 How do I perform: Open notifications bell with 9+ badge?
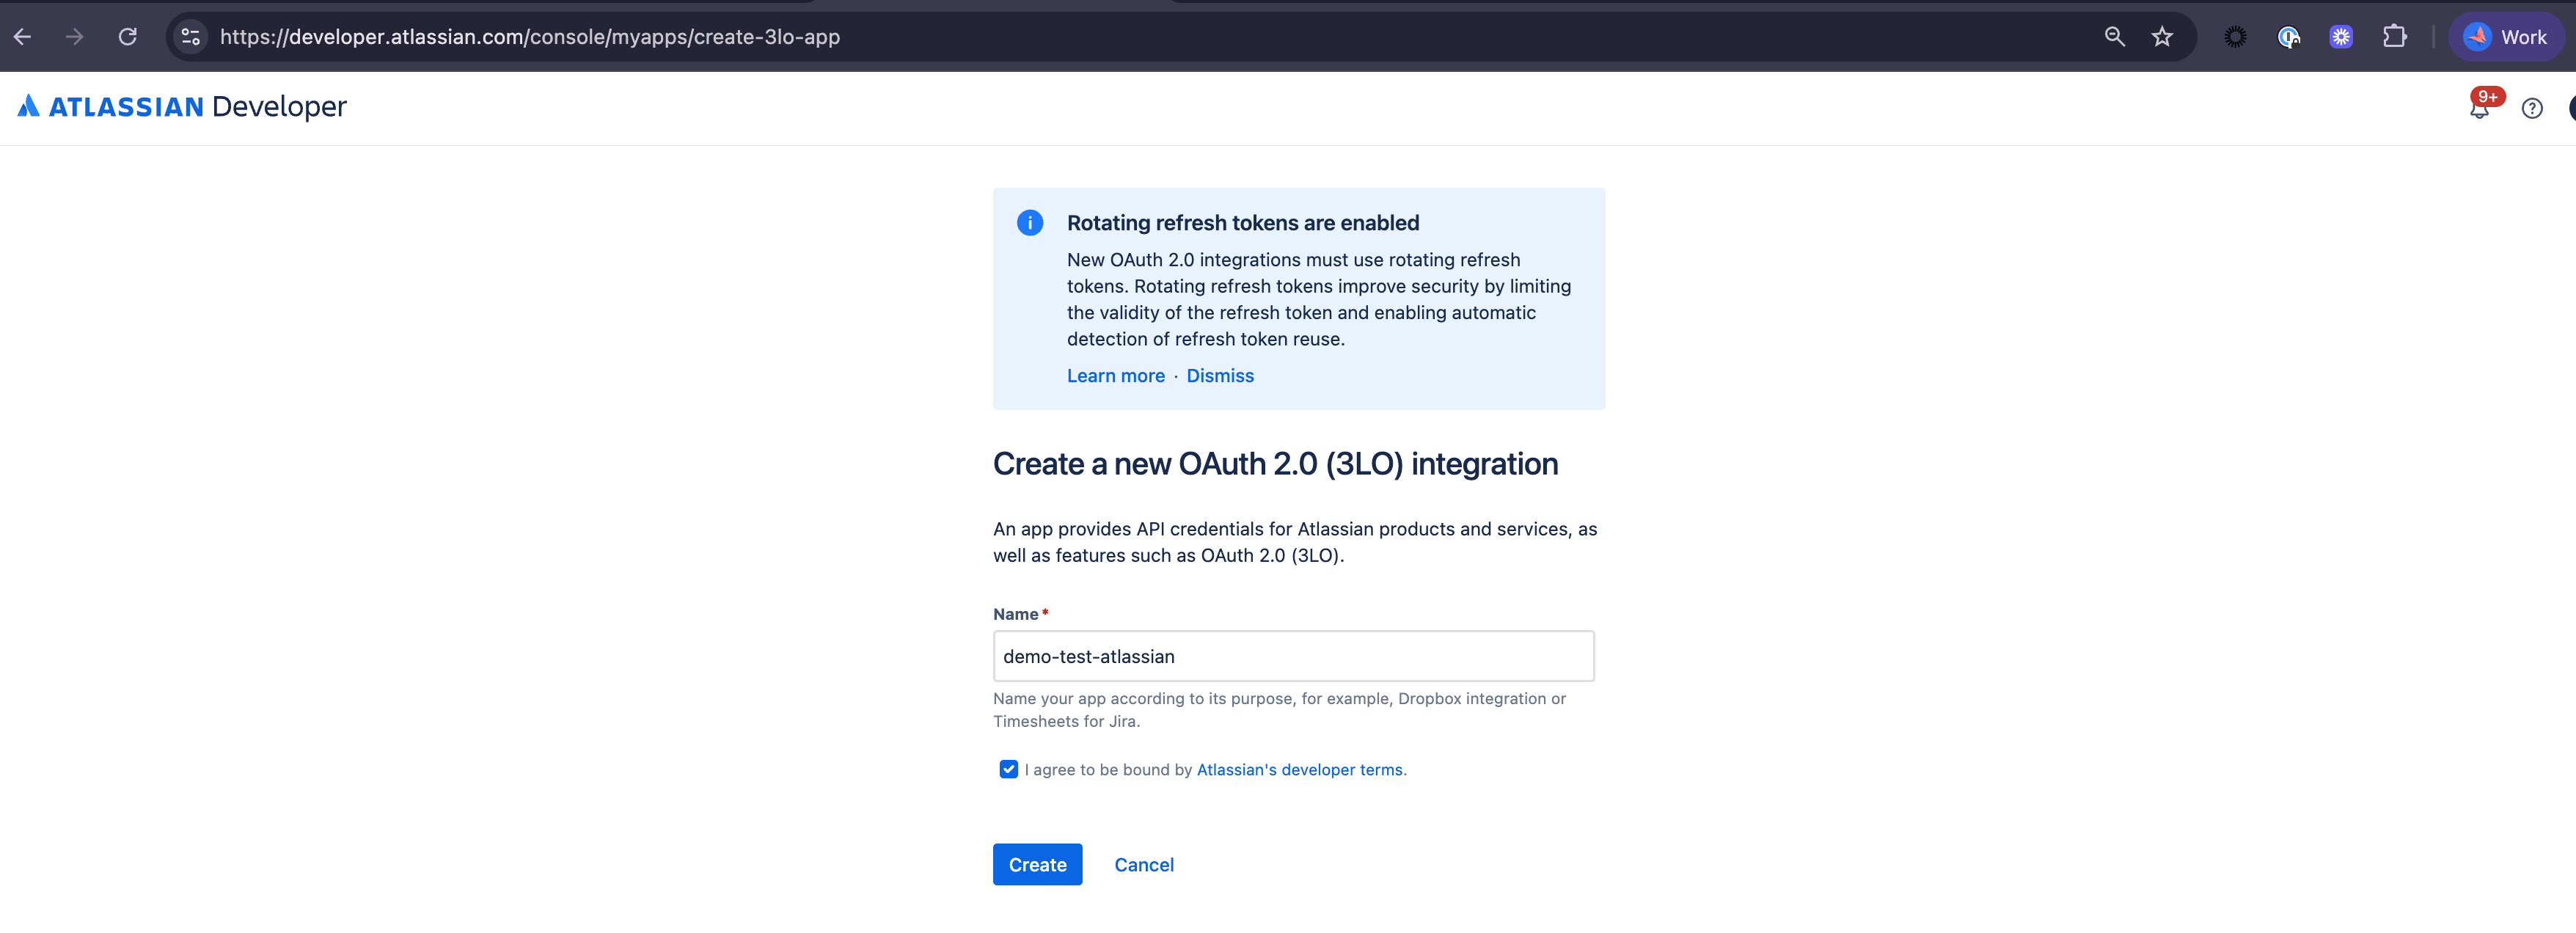click(x=2480, y=107)
